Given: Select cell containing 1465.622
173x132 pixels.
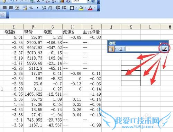Looking at the screenshot, I should tap(33, 94).
